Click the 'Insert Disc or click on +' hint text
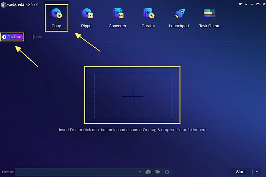 point(133,130)
